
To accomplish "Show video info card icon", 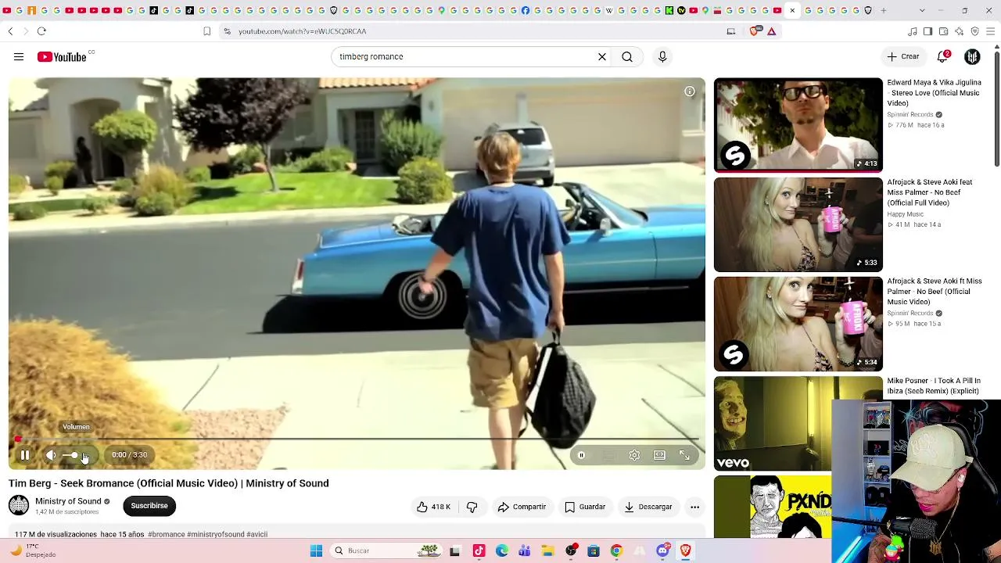I will pyautogui.click(x=690, y=91).
